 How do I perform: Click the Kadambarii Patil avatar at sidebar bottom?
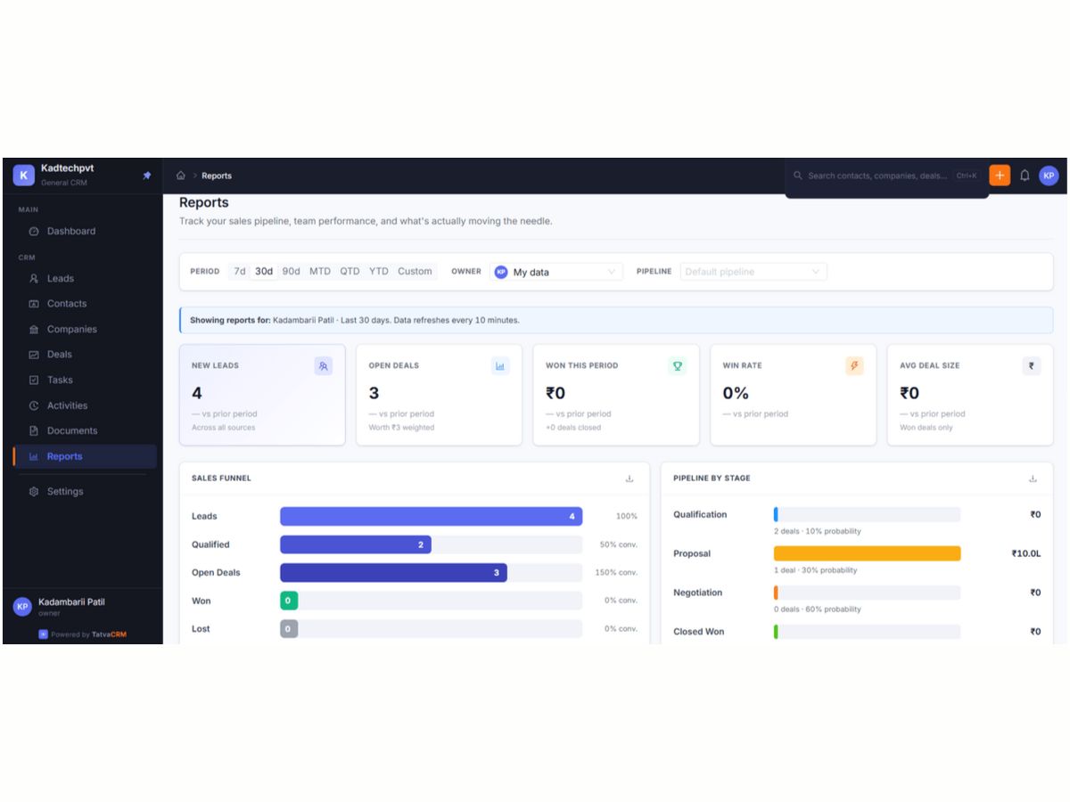point(22,607)
